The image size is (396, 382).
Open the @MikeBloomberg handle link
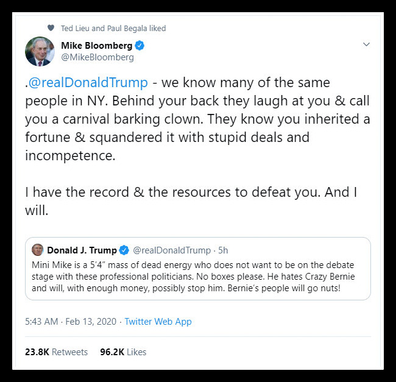pyautogui.click(x=97, y=57)
